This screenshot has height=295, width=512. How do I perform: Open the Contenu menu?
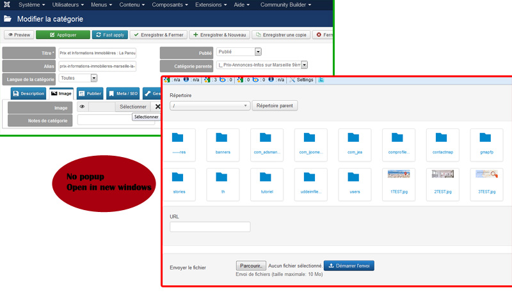pyautogui.click(x=132, y=4)
